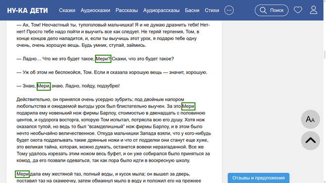Change font size with the Aa button
The height and width of the screenshot is (183, 326).
point(310,119)
